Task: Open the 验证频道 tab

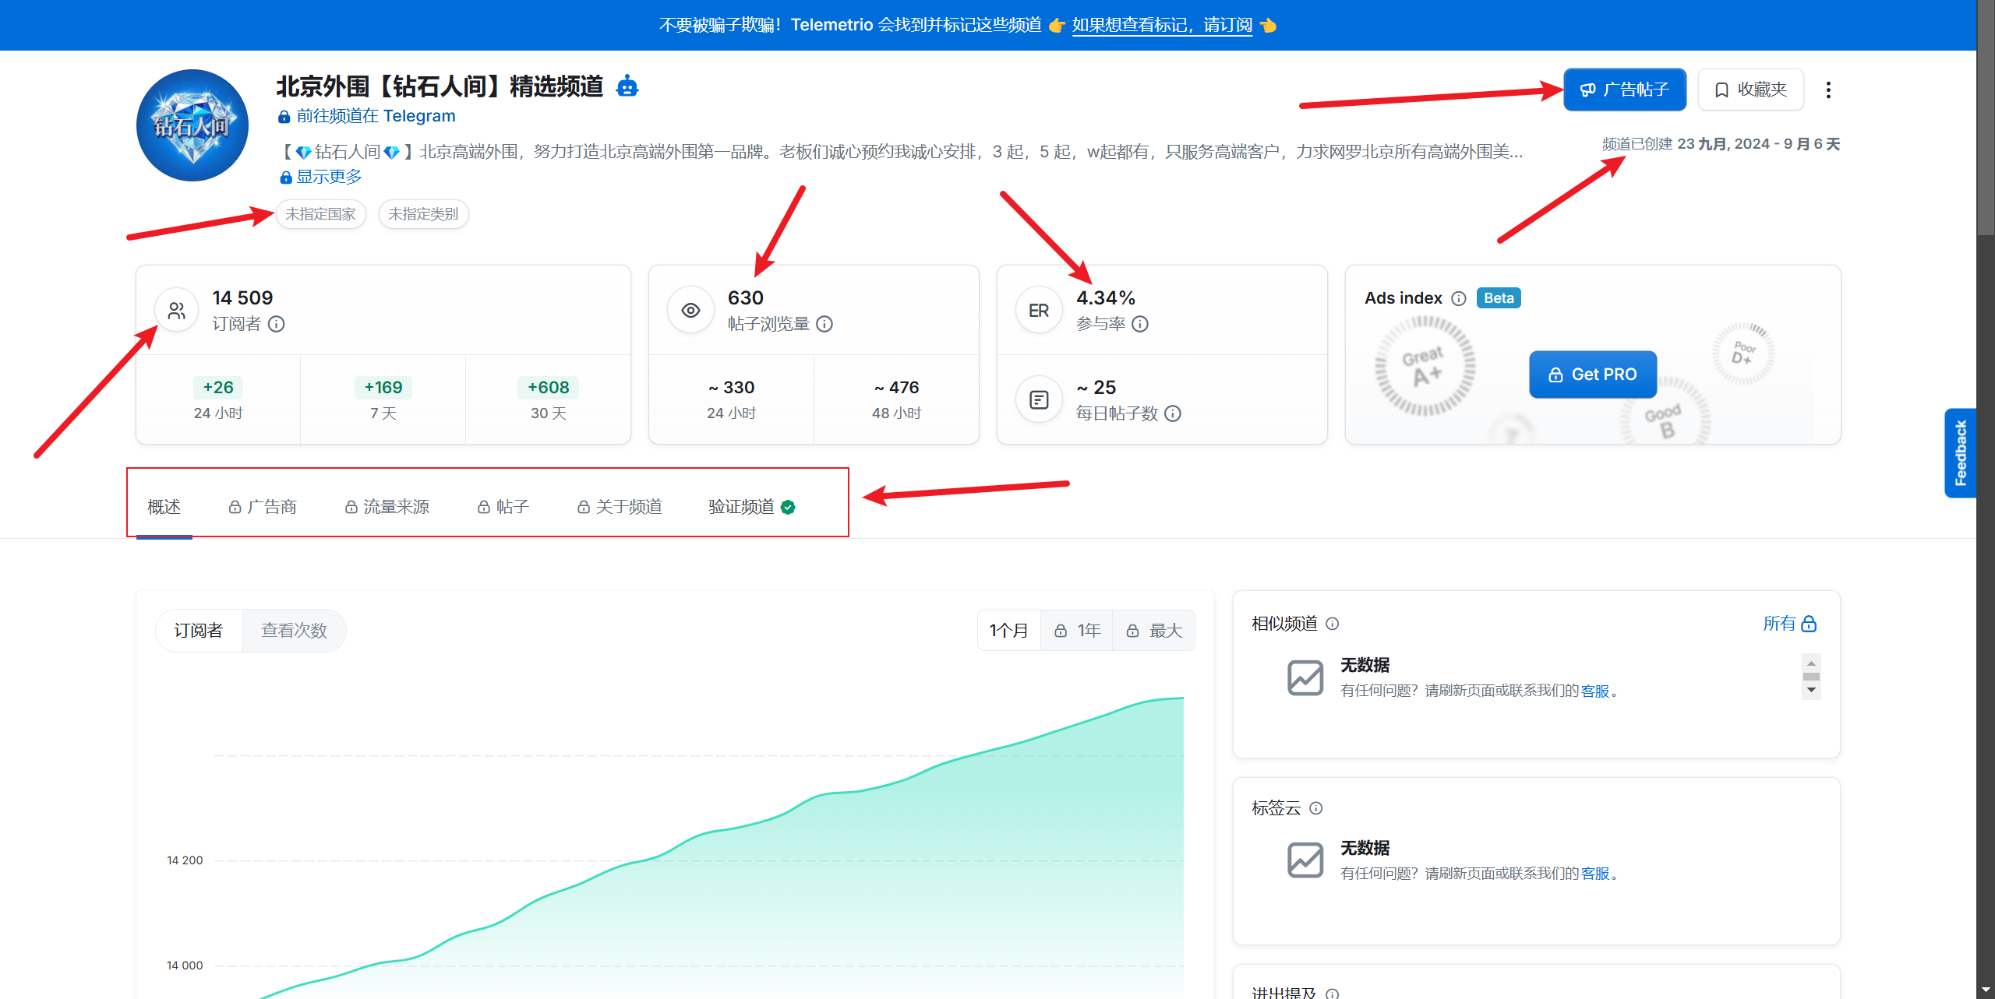Action: (751, 508)
